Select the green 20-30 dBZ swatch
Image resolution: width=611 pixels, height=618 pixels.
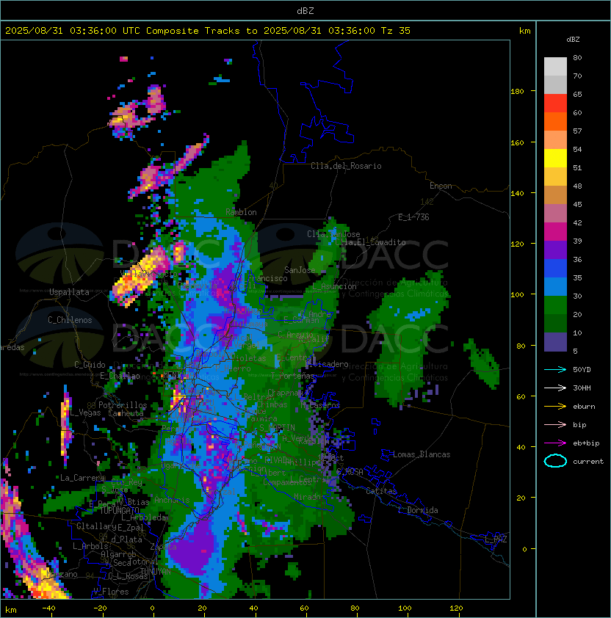555,305
